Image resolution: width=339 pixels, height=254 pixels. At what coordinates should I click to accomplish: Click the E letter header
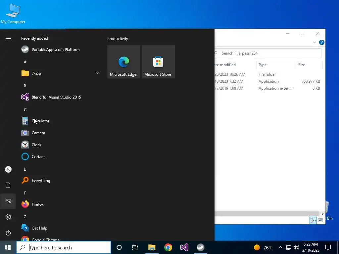coord(25,169)
